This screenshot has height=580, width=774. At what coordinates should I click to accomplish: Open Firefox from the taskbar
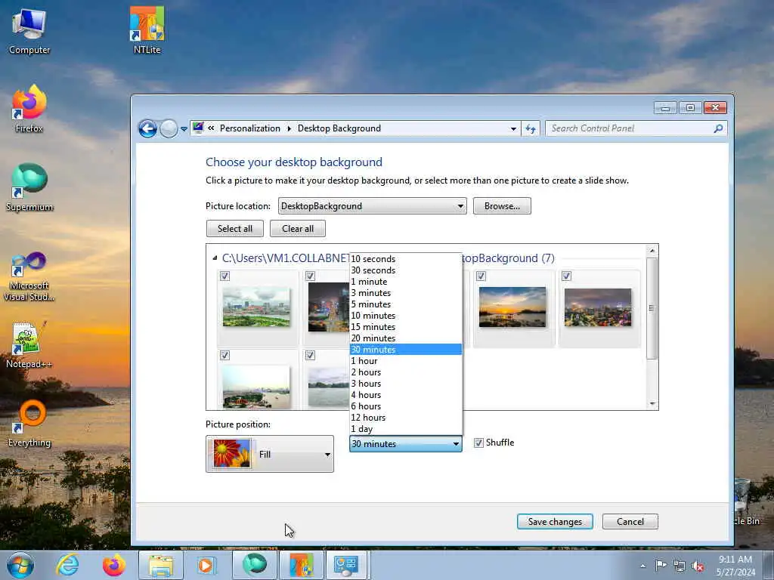pos(114,565)
